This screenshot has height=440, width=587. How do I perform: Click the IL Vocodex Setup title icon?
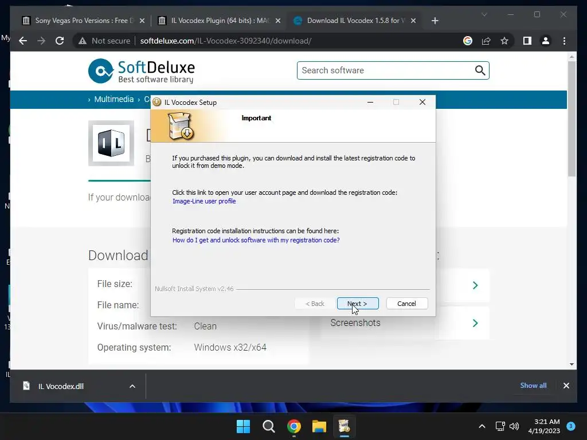click(x=157, y=102)
